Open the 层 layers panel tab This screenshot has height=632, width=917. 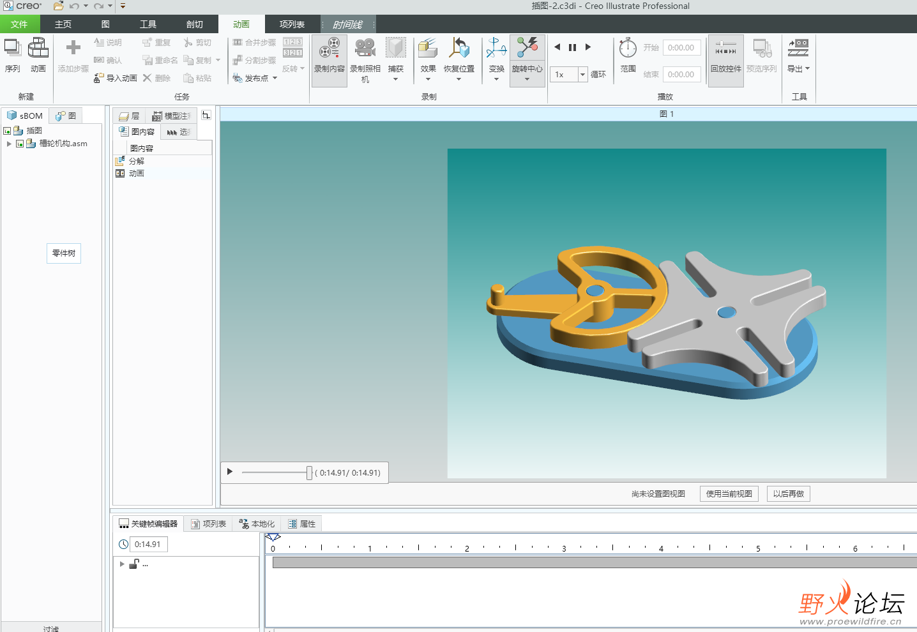[130, 116]
